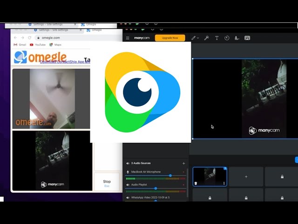Open the YouTube bookmark

tap(38, 45)
